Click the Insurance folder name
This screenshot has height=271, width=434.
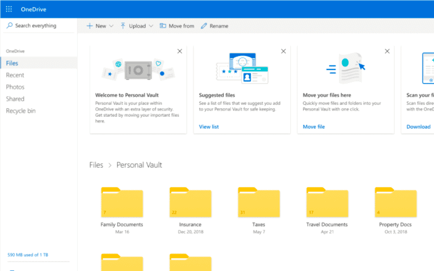(190, 224)
